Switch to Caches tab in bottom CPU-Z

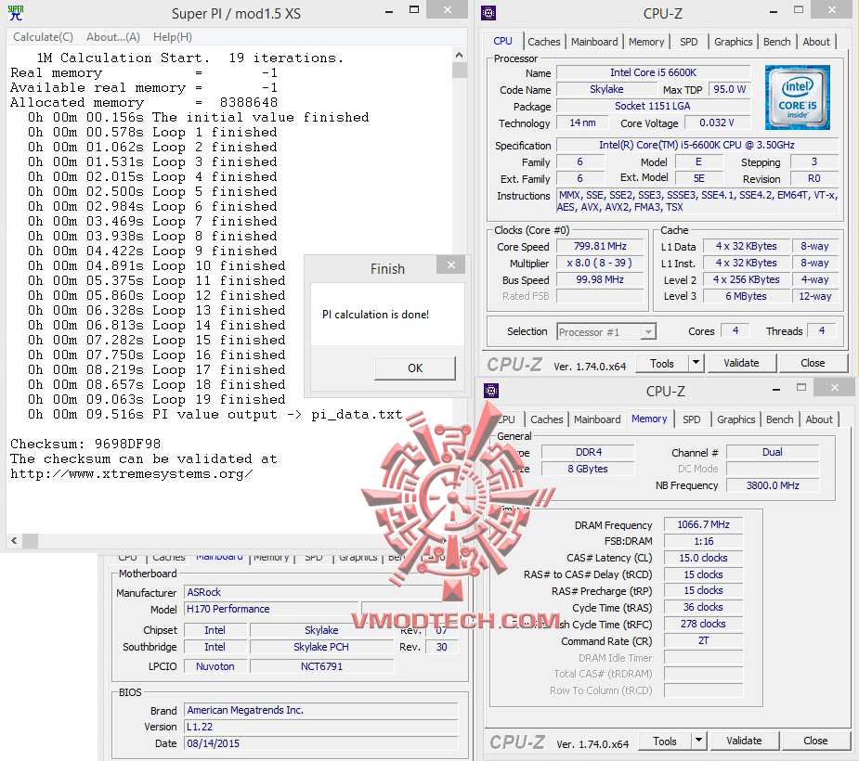point(546,419)
